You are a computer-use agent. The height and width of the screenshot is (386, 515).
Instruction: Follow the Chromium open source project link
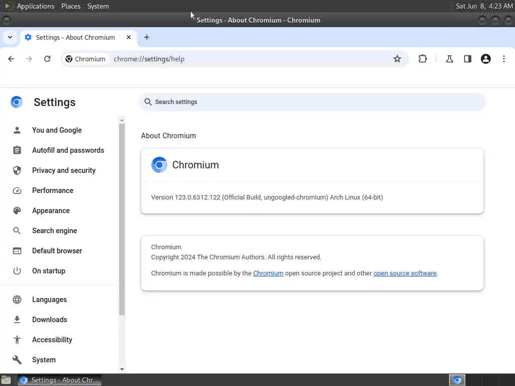point(268,273)
